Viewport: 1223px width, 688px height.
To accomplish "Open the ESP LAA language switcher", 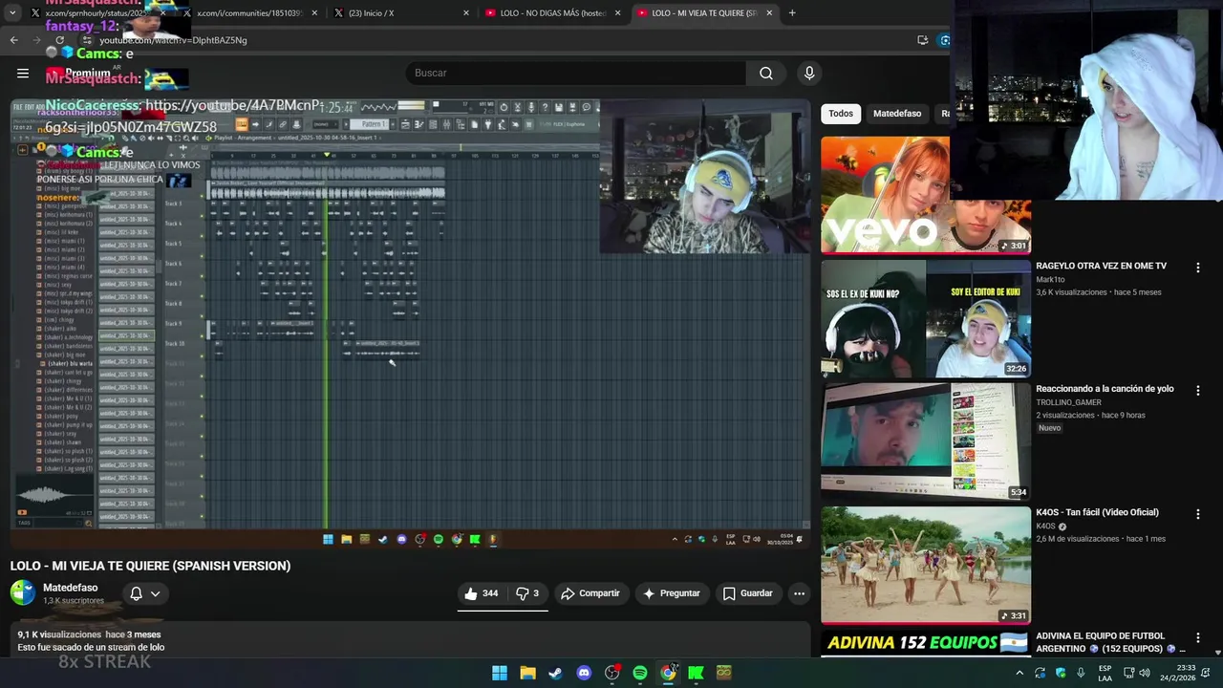I will click(1105, 673).
